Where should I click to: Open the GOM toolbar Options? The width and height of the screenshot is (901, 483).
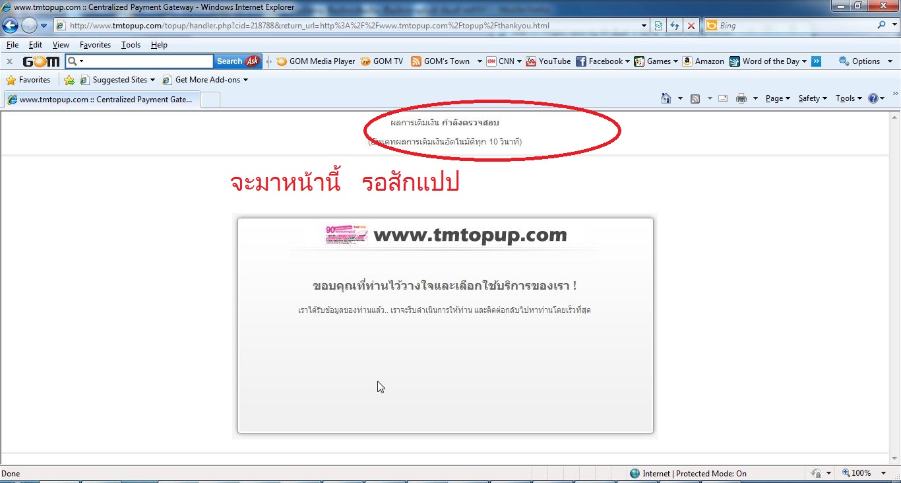point(859,61)
